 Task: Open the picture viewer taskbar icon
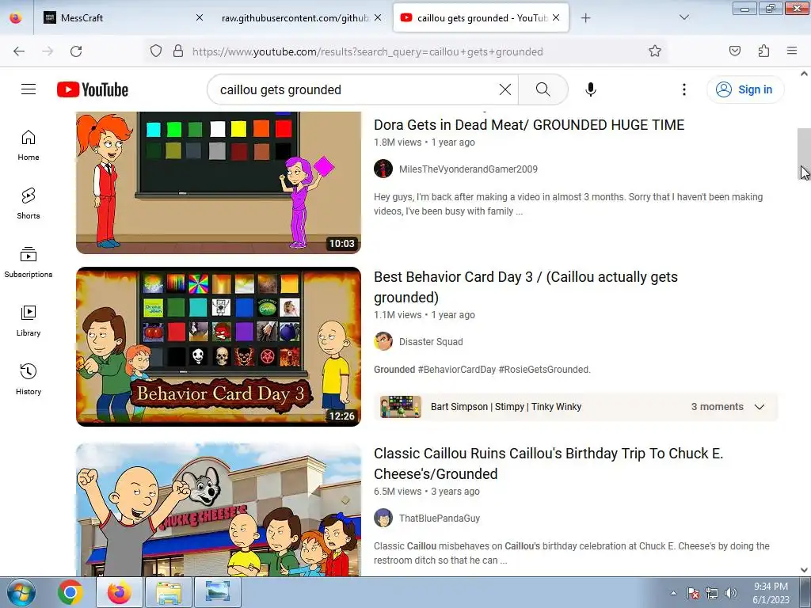click(218, 592)
